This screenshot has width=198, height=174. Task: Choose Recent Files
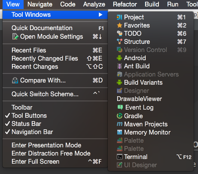point(55,50)
